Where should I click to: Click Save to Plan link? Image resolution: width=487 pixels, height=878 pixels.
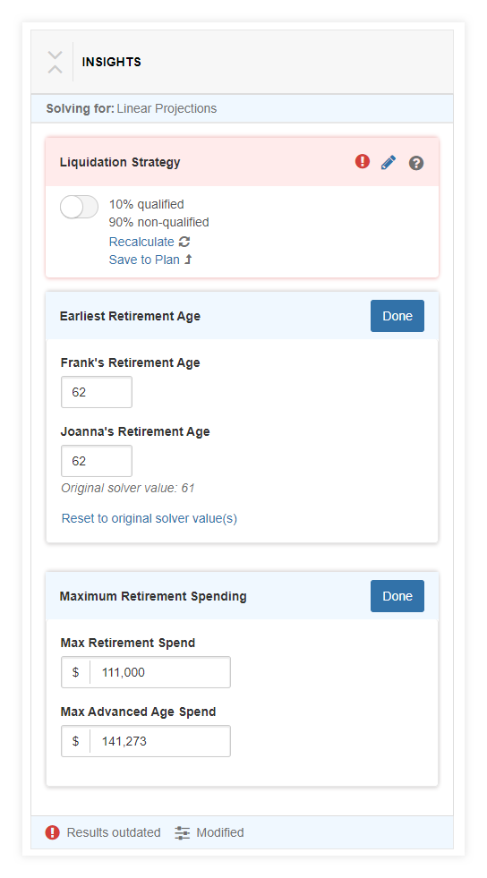pos(144,260)
